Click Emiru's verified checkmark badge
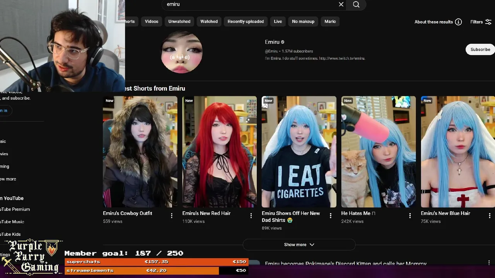This screenshot has height=278, width=495. pyautogui.click(x=283, y=42)
